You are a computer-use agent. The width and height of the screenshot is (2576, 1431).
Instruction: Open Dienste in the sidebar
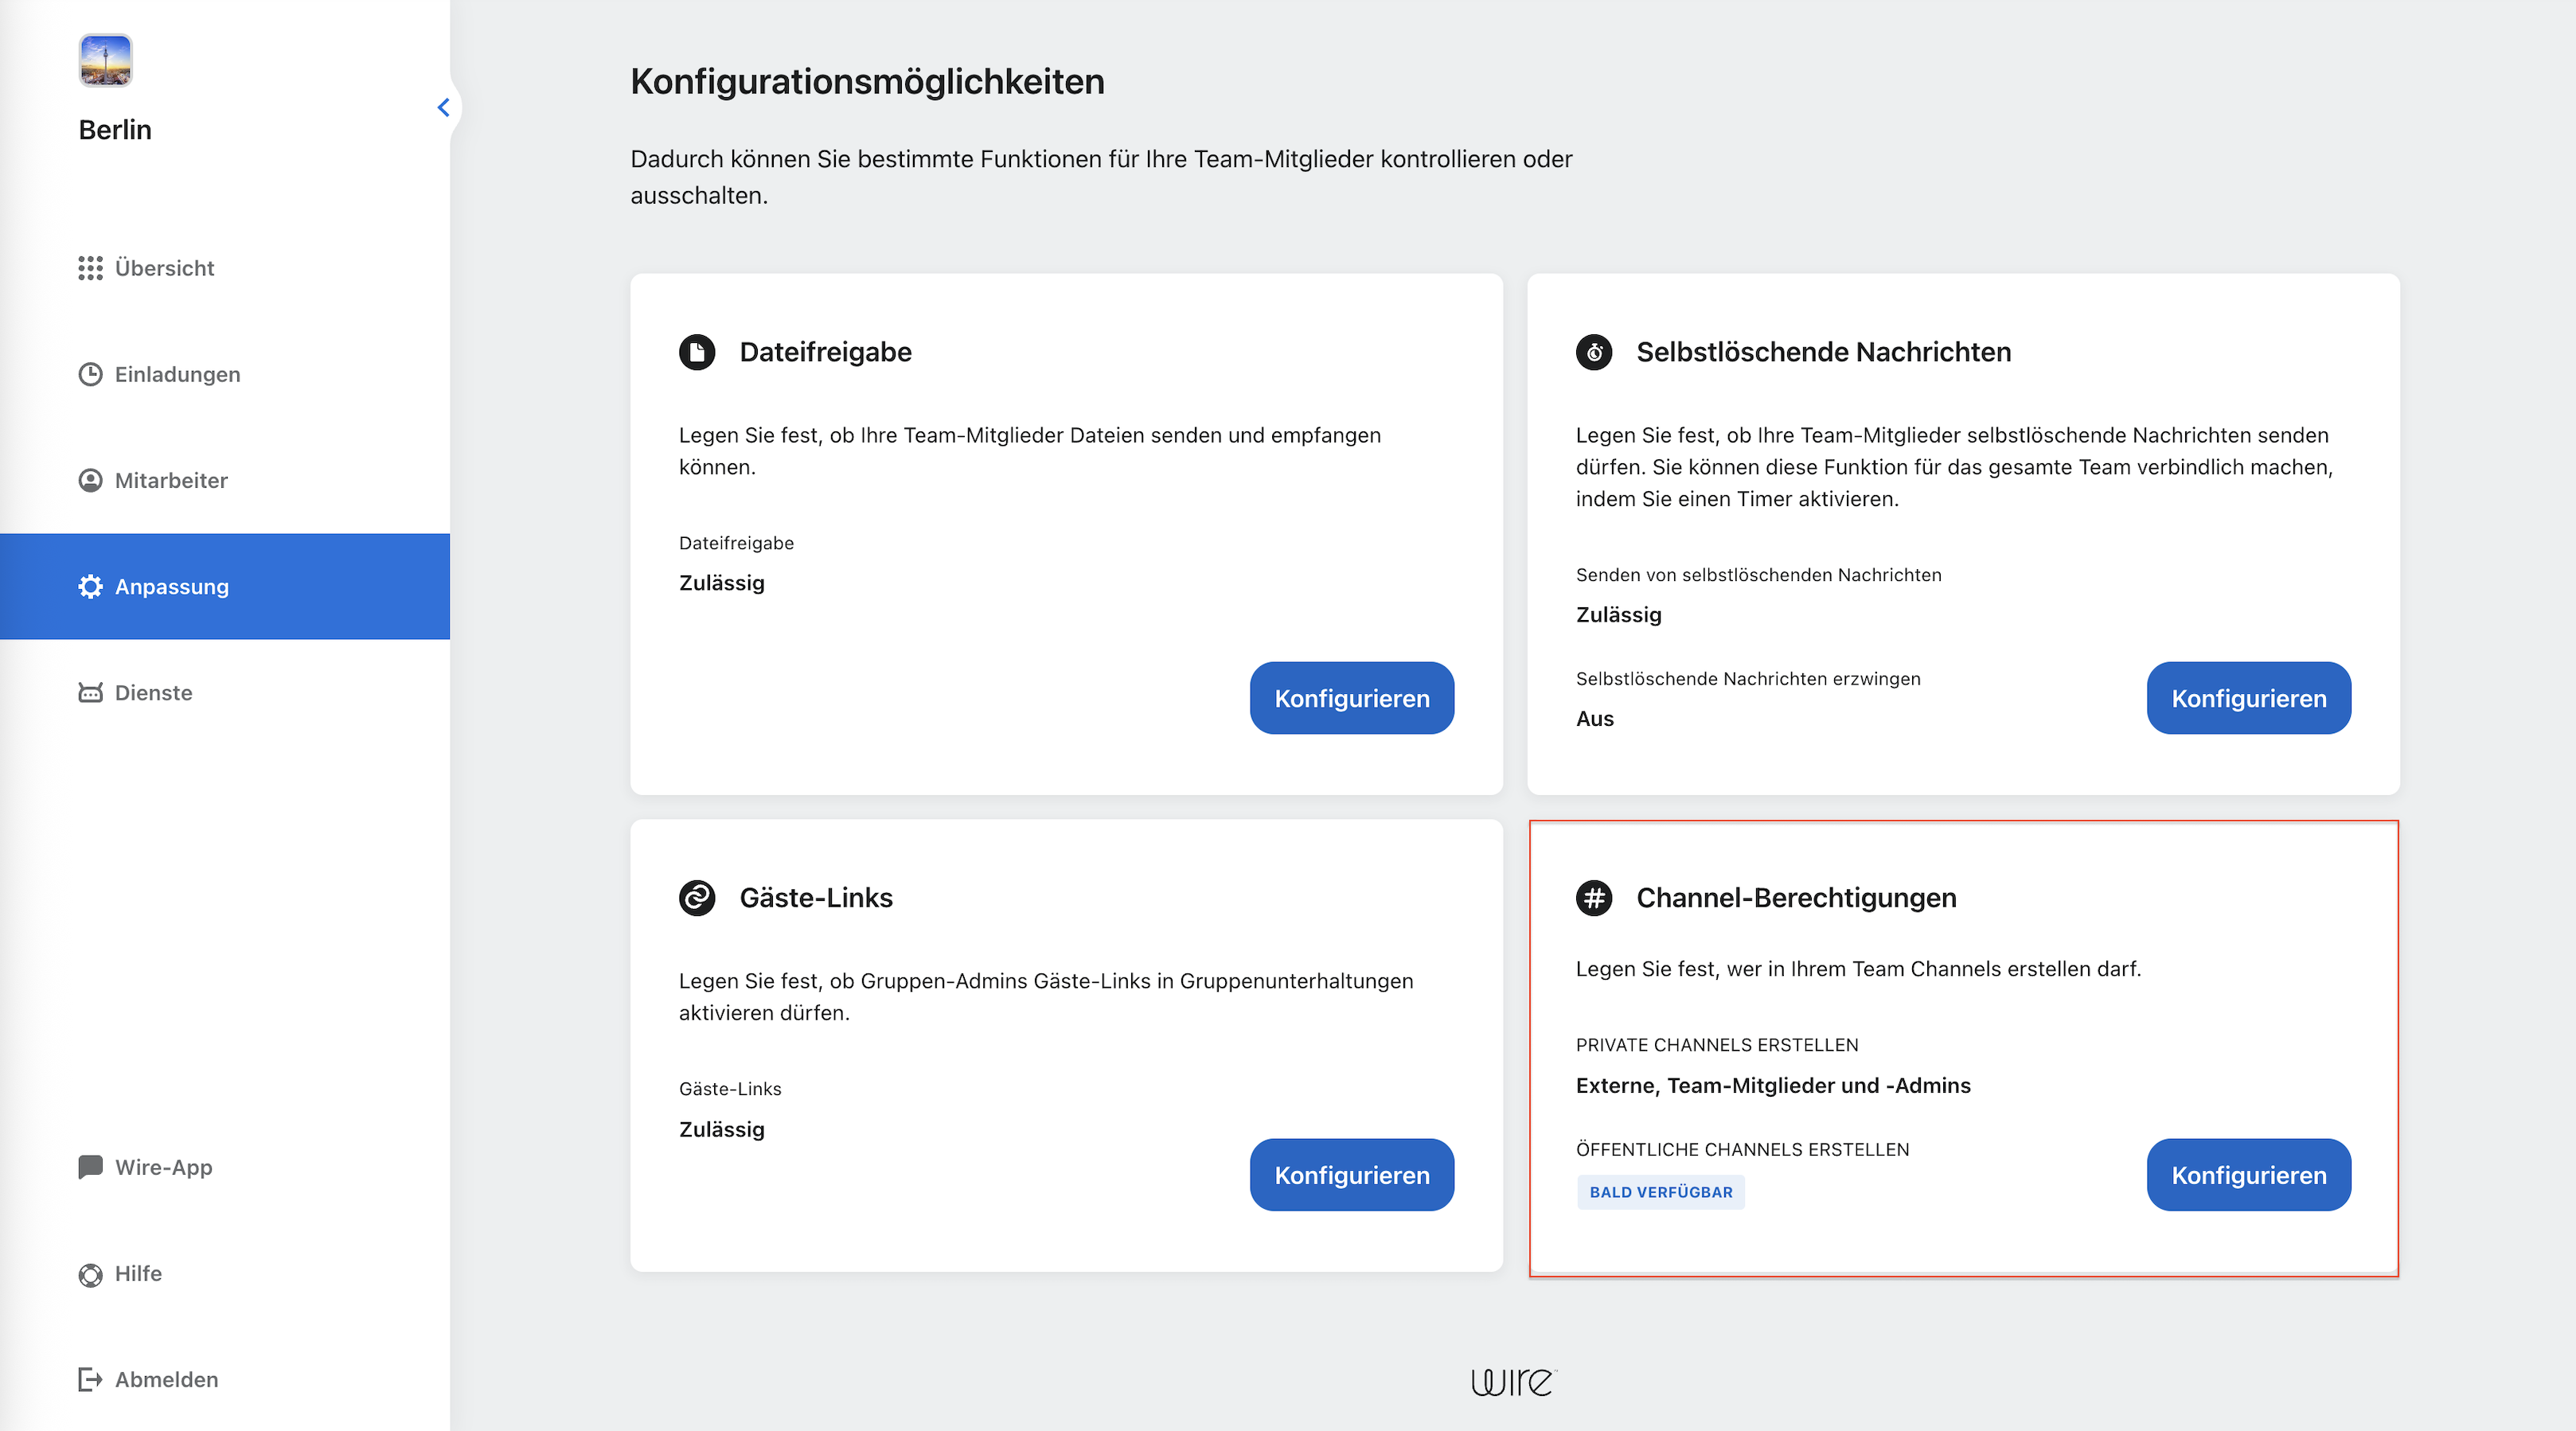[x=225, y=692]
